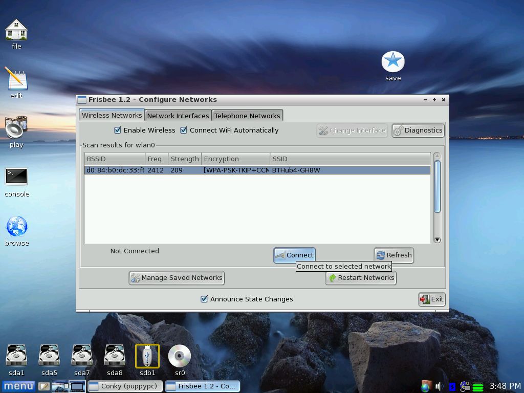Disable Announce State Changes checkbox

coord(204,299)
